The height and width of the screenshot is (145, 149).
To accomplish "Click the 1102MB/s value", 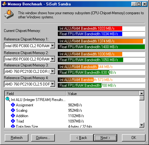I will click(x=76, y=116).
